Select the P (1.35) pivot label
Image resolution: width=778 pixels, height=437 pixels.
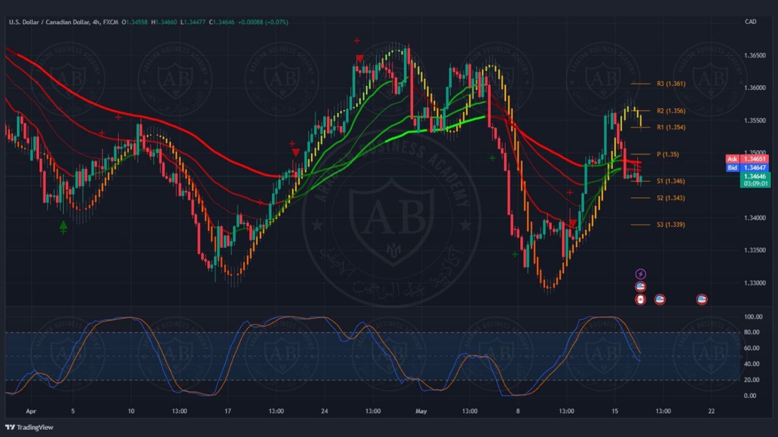[668, 154]
